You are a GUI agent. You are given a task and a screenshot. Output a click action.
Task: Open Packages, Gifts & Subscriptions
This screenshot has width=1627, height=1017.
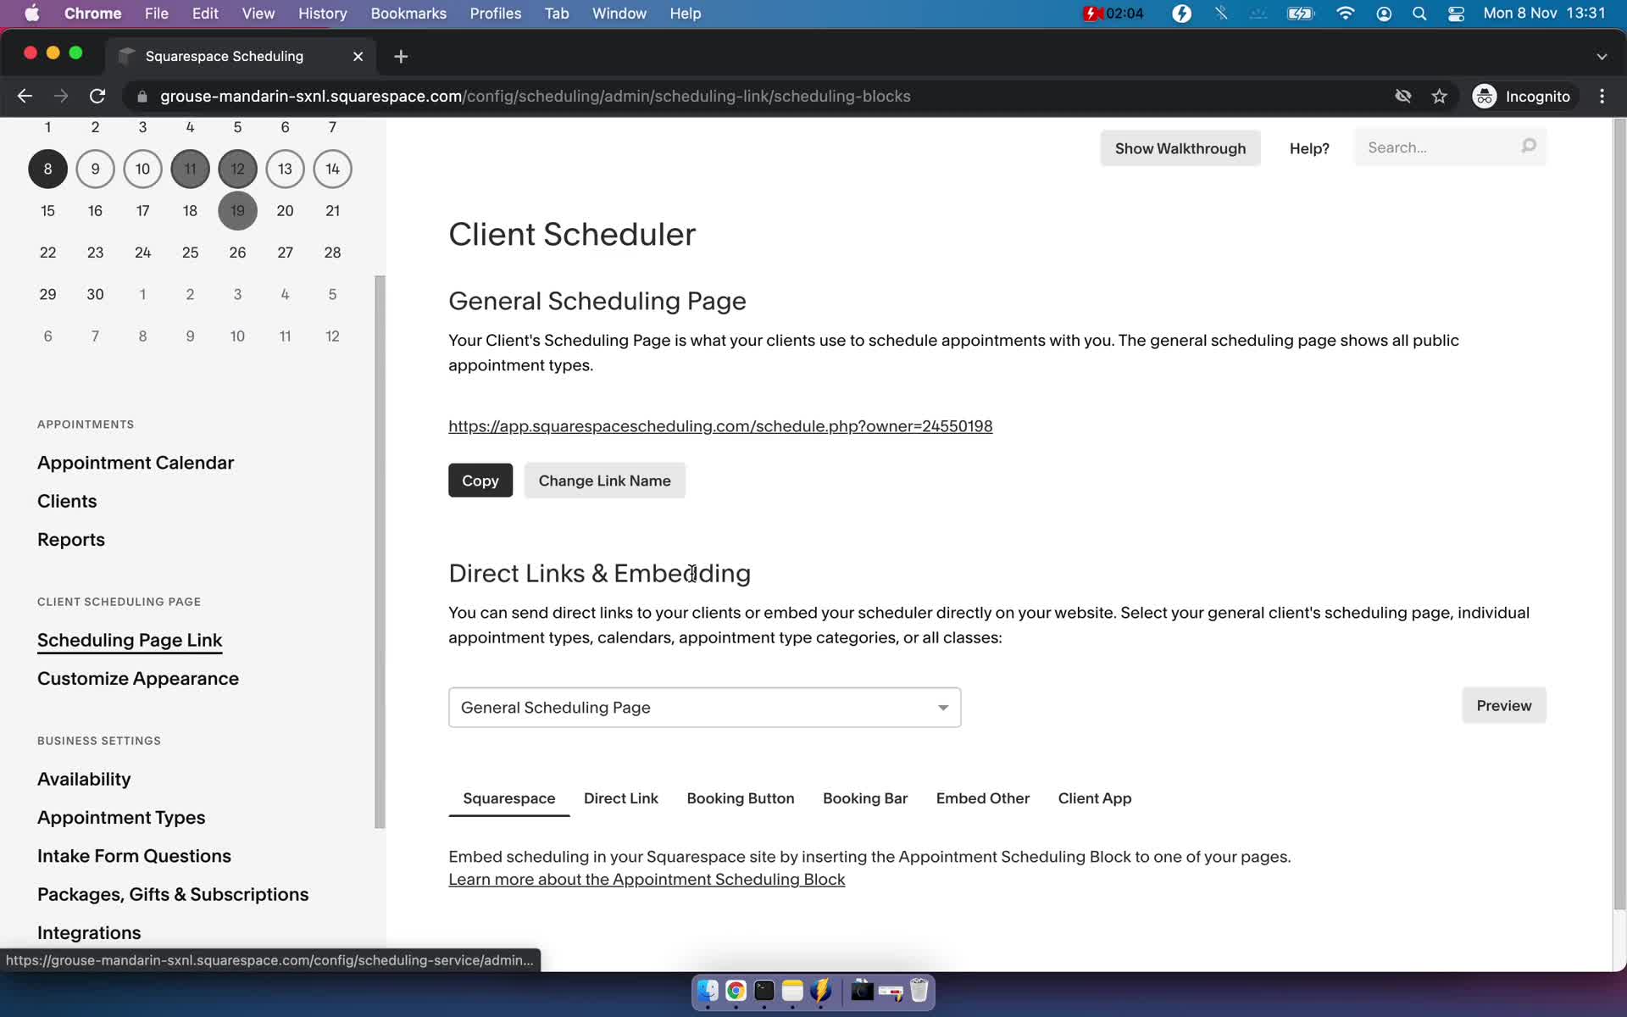click(173, 894)
